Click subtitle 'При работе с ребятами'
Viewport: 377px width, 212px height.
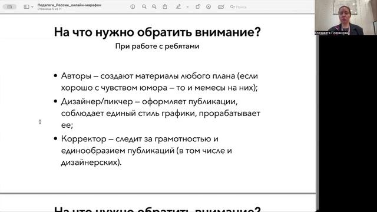point(157,46)
